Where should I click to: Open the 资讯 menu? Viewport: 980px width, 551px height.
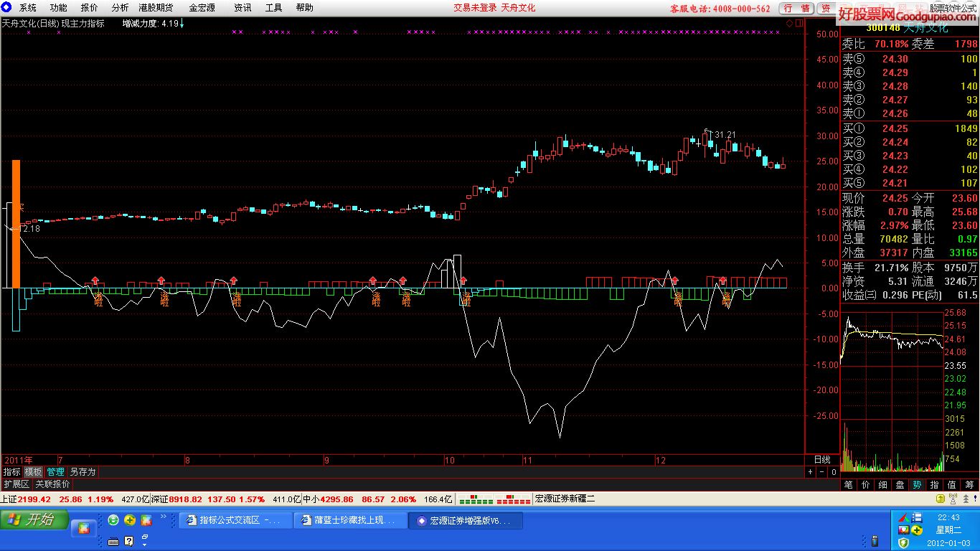[242, 8]
